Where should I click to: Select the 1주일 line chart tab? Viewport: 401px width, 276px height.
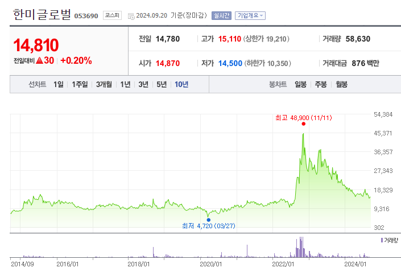[80, 84]
